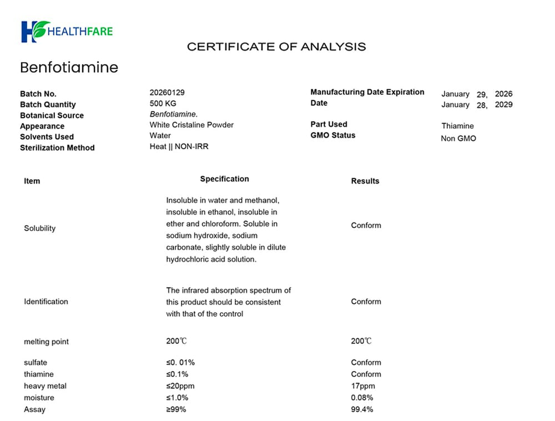Select White Cristaline Powder appearance text
The width and height of the screenshot is (555, 421).
click(191, 125)
